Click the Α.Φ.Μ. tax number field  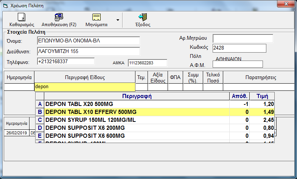coord(238,64)
